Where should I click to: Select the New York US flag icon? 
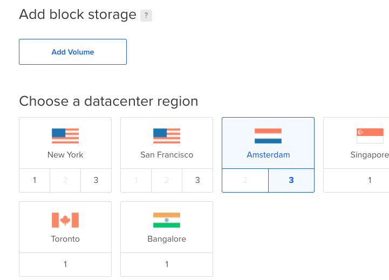tap(65, 136)
